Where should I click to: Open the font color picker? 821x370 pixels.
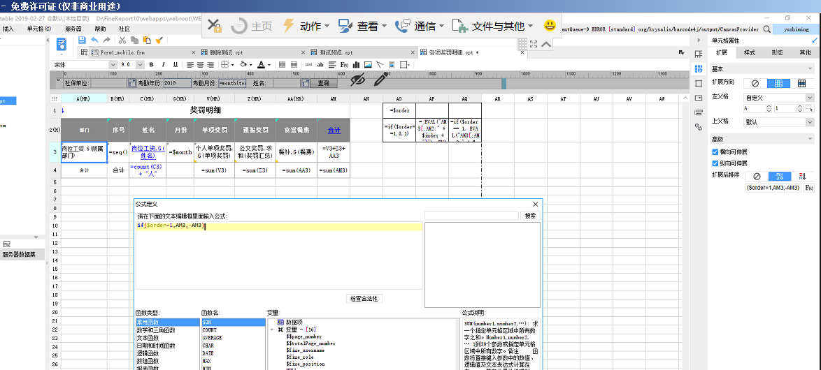pyautogui.click(x=270, y=65)
